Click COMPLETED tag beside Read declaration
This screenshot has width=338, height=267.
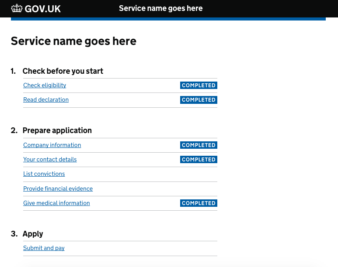[x=199, y=100]
